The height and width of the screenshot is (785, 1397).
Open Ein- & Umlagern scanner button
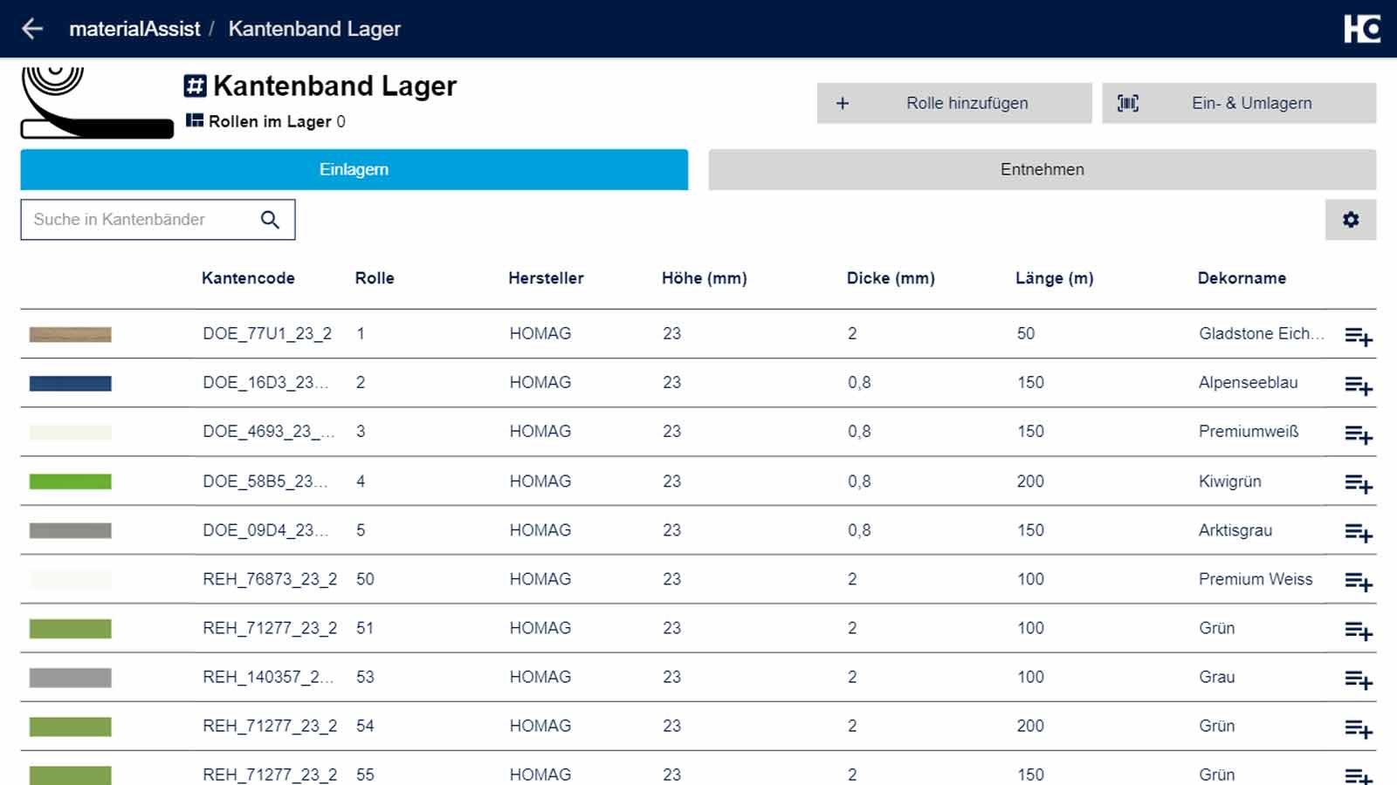coord(1238,103)
